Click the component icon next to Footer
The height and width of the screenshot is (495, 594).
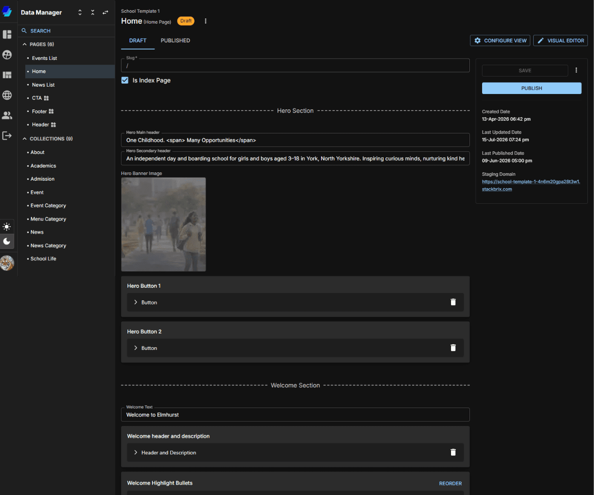[x=51, y=111]
